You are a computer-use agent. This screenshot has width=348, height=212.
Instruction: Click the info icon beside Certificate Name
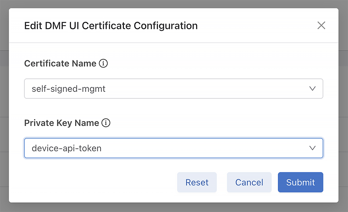(103, 64)
